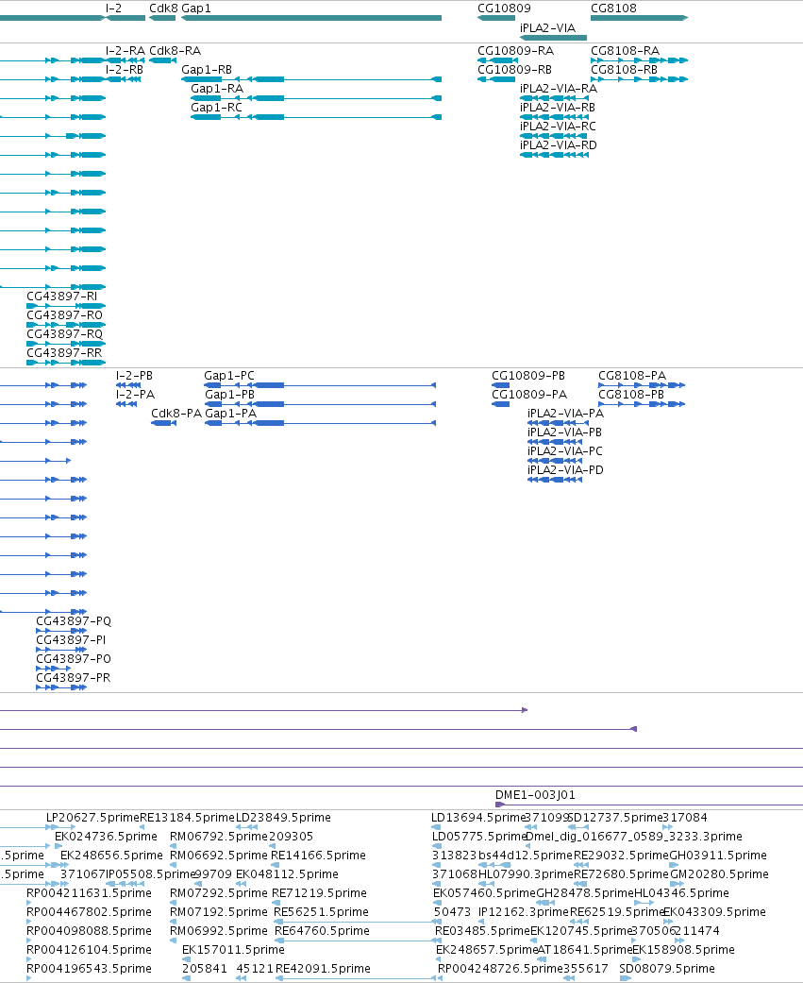Click the Gap1-PB protein label
This screenshot has width=803, height=983.
(230, 395)
